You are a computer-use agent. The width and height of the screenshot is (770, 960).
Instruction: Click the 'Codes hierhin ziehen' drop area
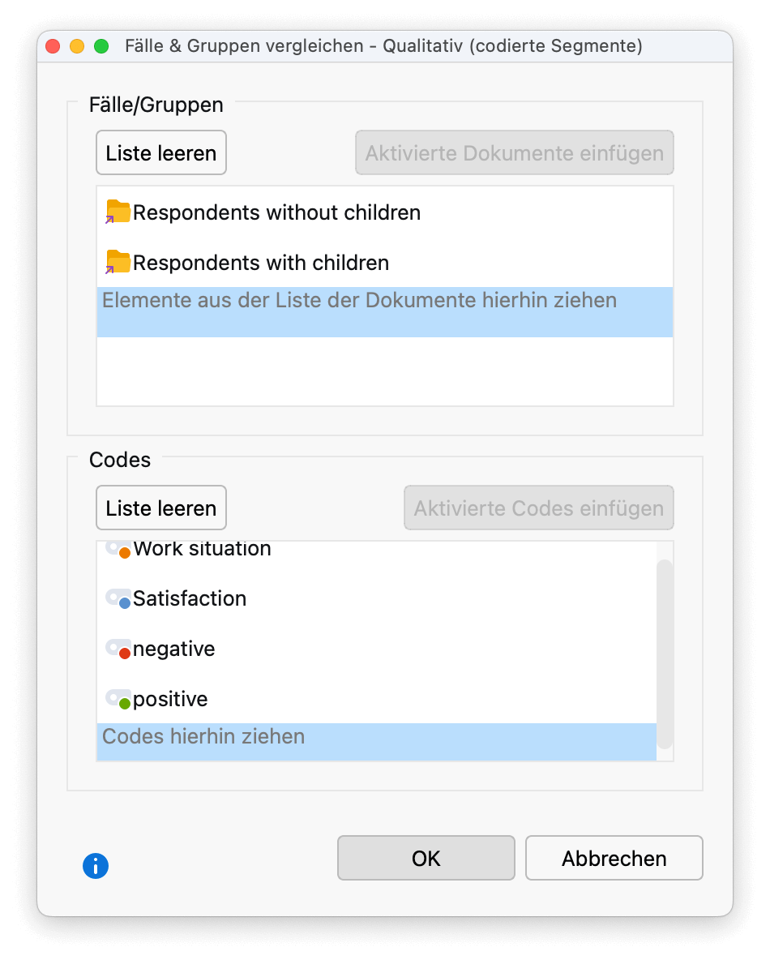pos(376,738)
